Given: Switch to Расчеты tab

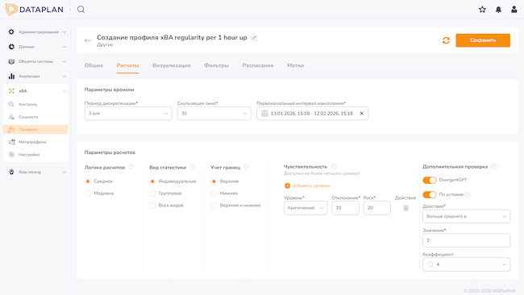Looking at the screenshot, I should click(x=127, y=65).
